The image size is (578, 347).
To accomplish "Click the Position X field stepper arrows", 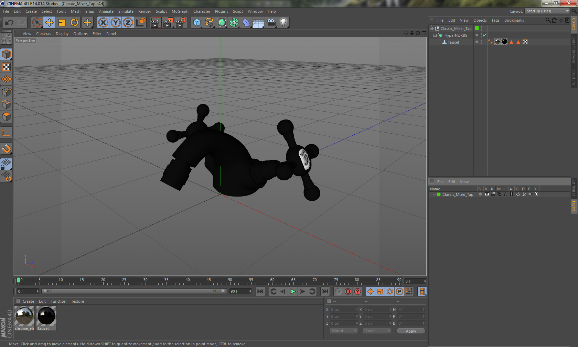I will click(357, 310).
